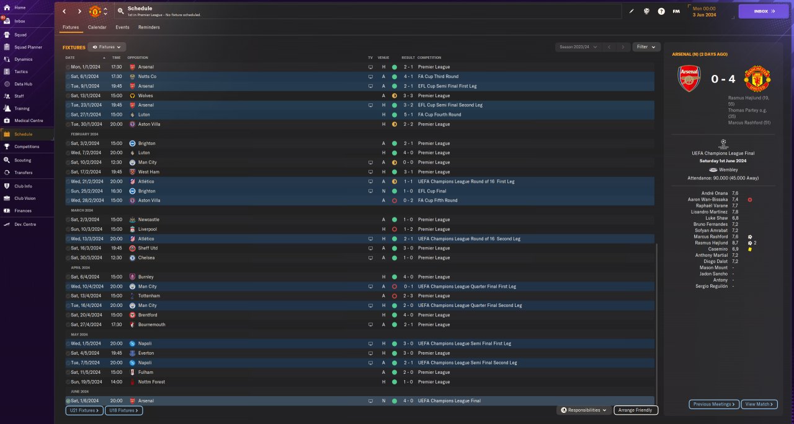Open Data Hub in the sidebar
794x424 pixels.
pos(23,84)
